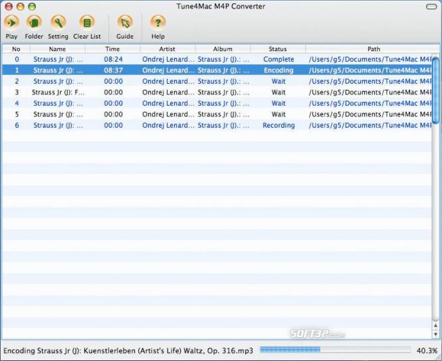Close the window with red button
Screen dimensions: 442x361
(9, 6)
